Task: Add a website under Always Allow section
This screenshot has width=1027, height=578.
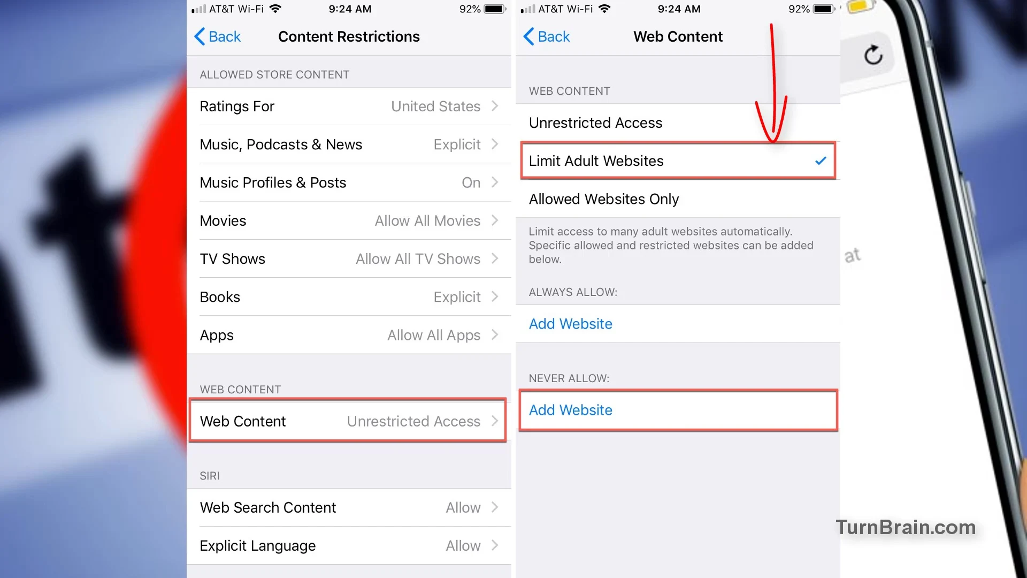Action: 570,324
